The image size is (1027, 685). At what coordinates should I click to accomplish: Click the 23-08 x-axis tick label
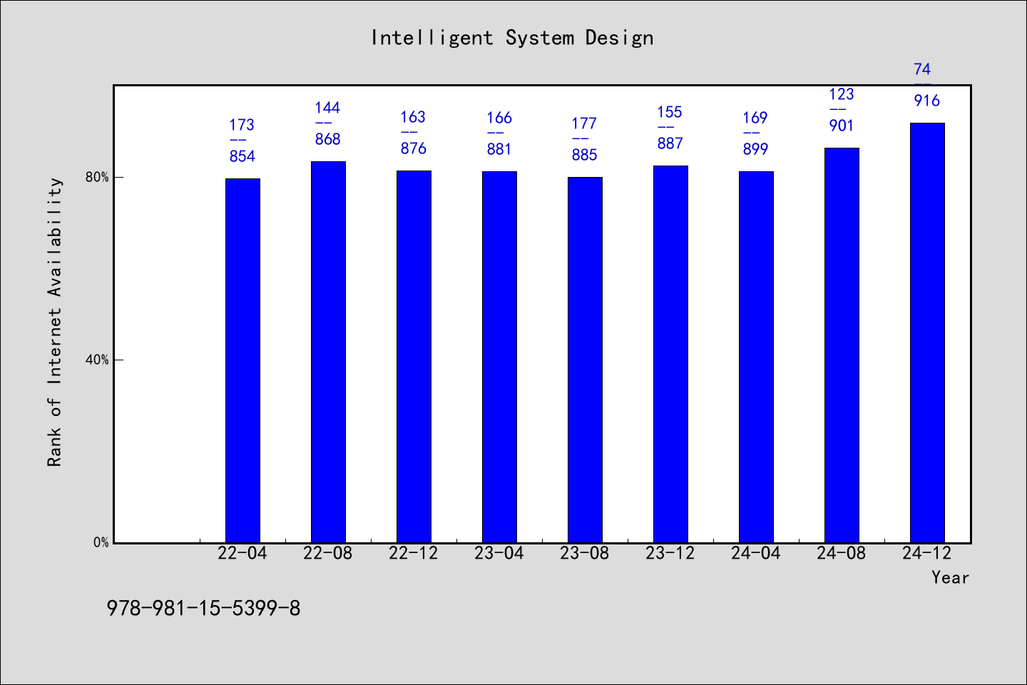tap(585, 553)
